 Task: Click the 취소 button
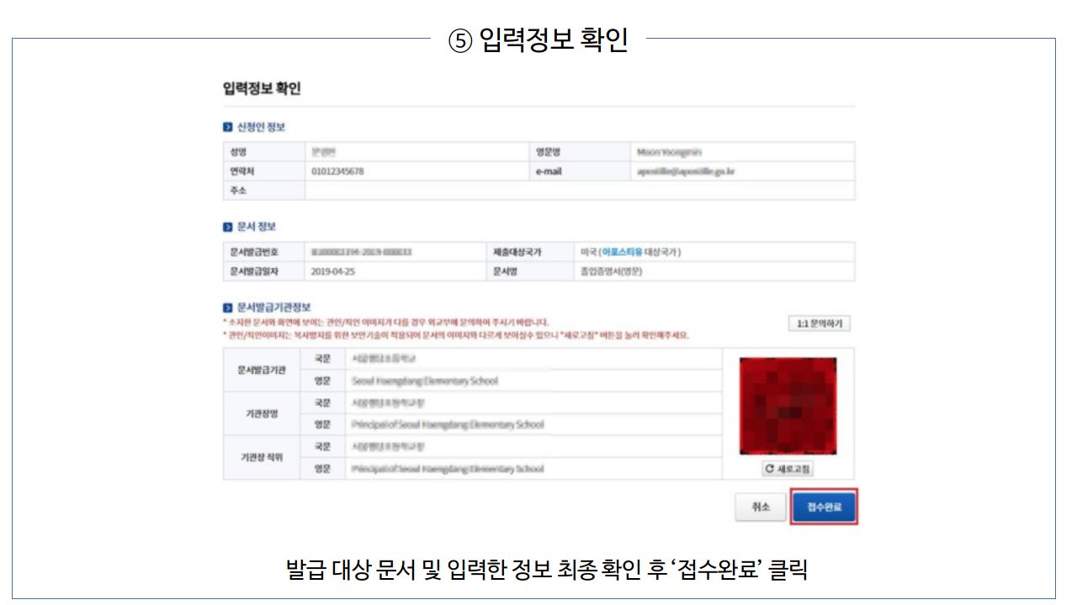pyautogui.click(x=761, y=508)
